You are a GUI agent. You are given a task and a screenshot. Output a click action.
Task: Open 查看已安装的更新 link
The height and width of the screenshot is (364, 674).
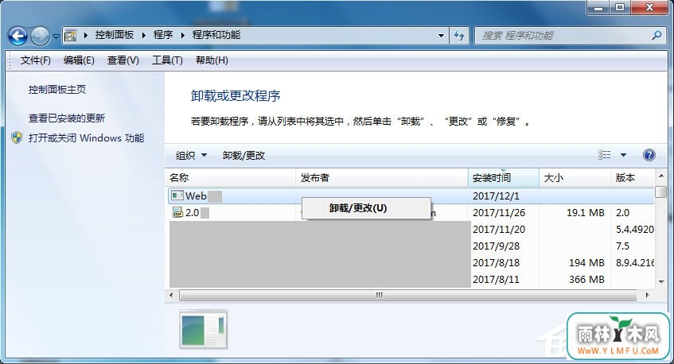pos(67,118)
